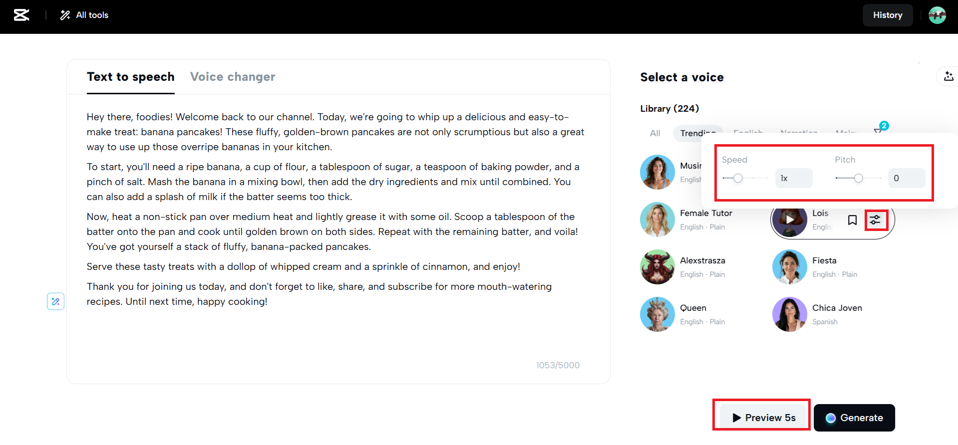Image resolution: width=958 pixels, height=445 pixels.
Task: Open the user profile avatar
Action: 937,15
